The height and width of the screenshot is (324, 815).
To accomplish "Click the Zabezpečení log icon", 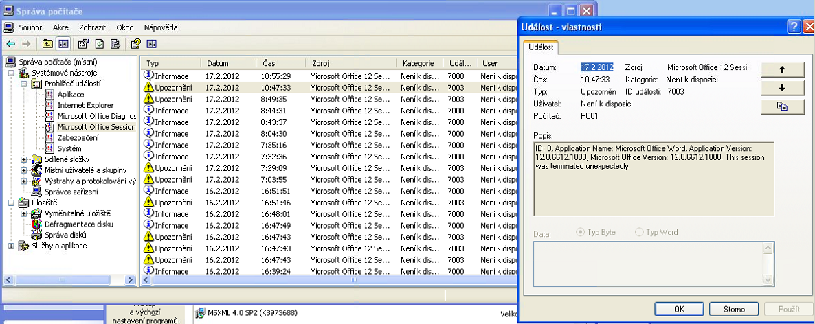I will coord(50,137).
